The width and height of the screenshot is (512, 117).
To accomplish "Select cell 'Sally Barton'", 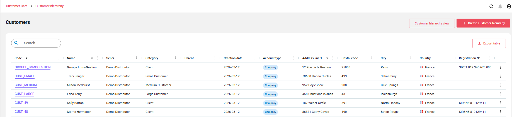I will pos(75,103).
